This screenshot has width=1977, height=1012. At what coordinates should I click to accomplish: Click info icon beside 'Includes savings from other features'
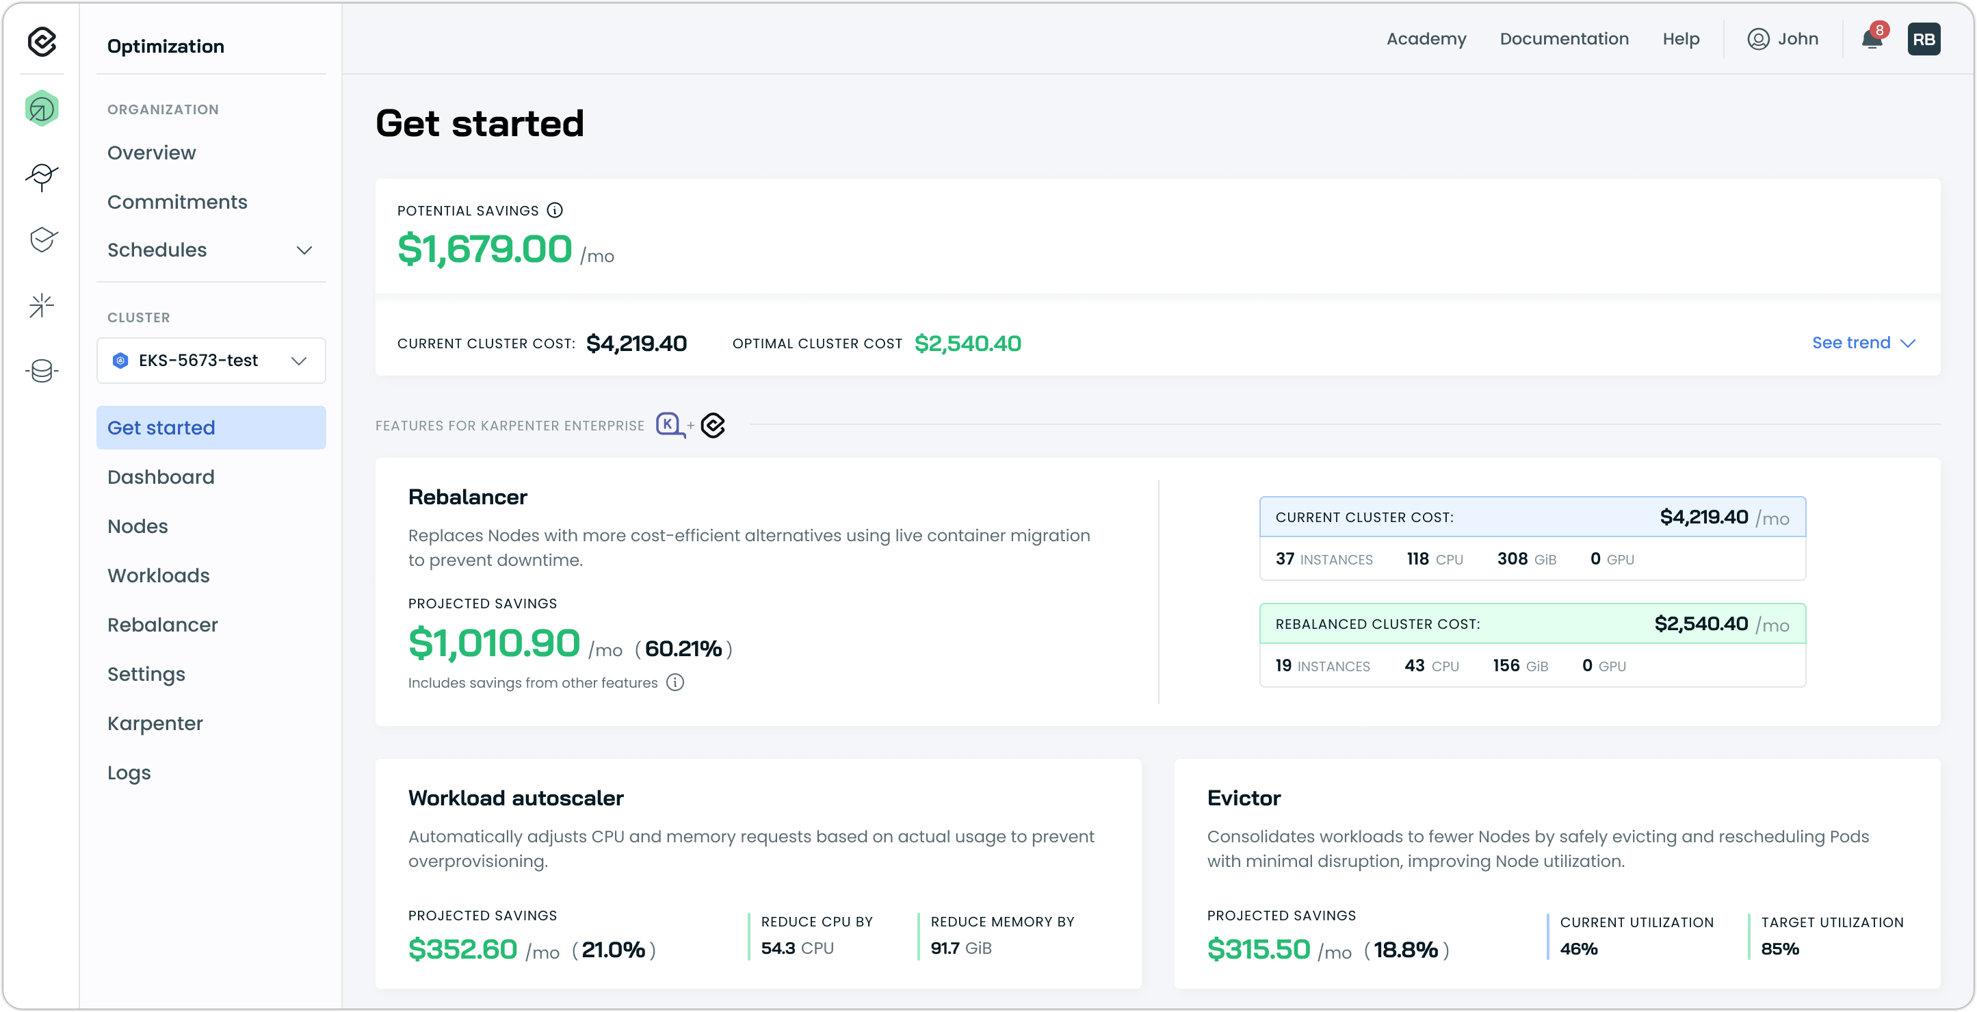675,683
